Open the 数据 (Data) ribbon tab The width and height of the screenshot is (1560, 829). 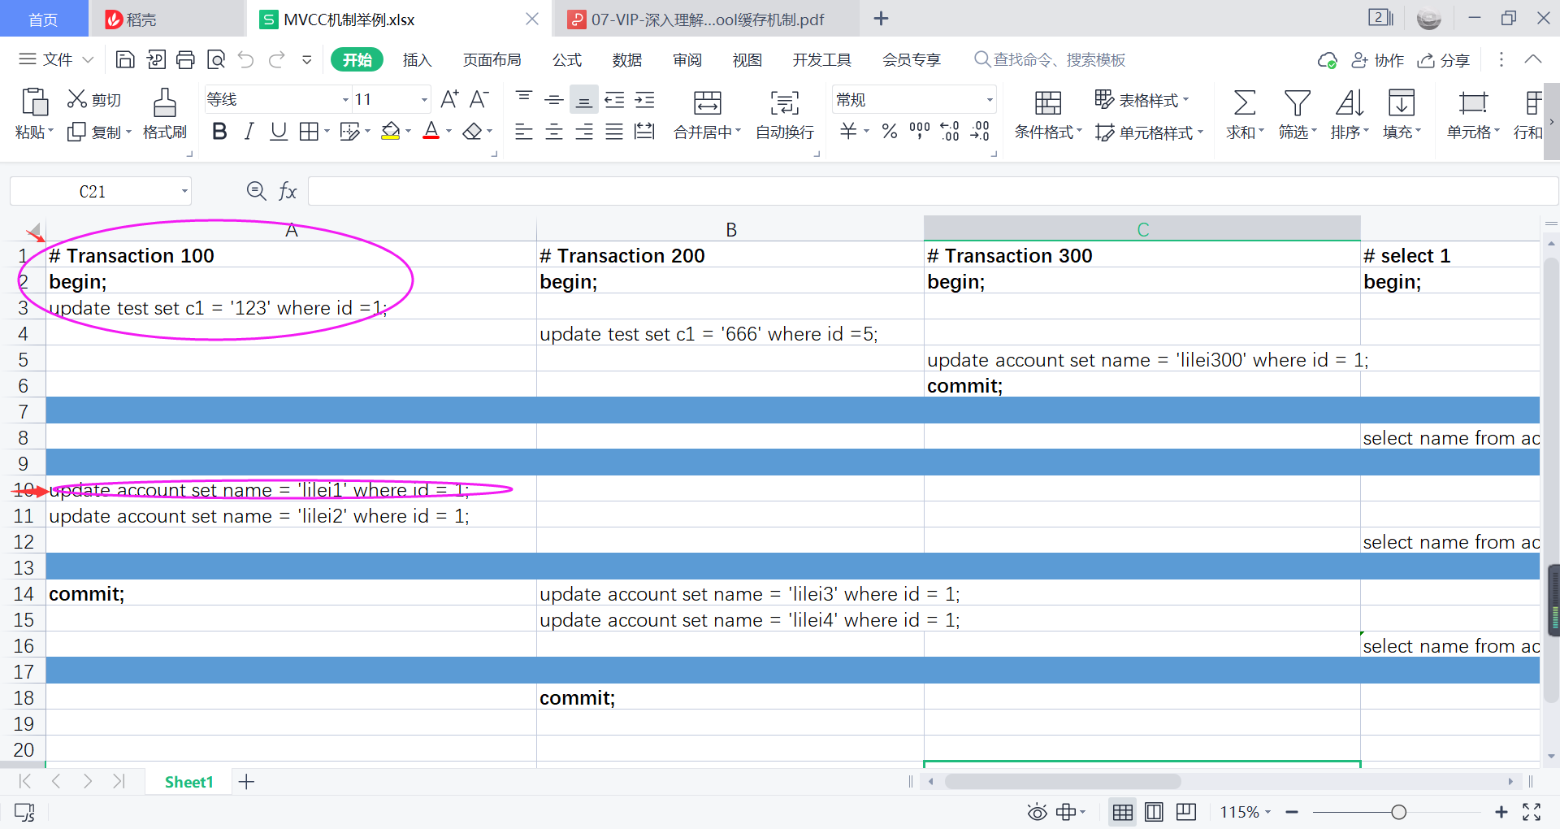coord(627,60)
